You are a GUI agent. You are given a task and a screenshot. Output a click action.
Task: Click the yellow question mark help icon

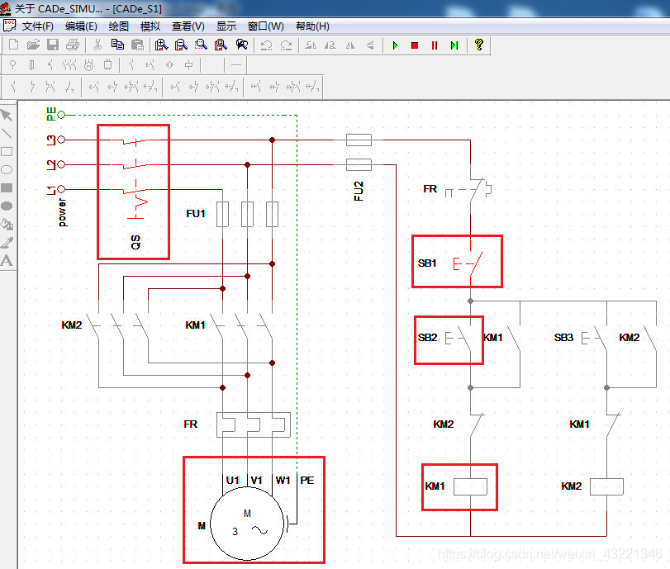[479, 45]
